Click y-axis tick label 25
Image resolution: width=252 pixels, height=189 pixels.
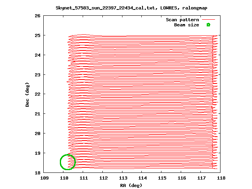[x=37, y=35]
